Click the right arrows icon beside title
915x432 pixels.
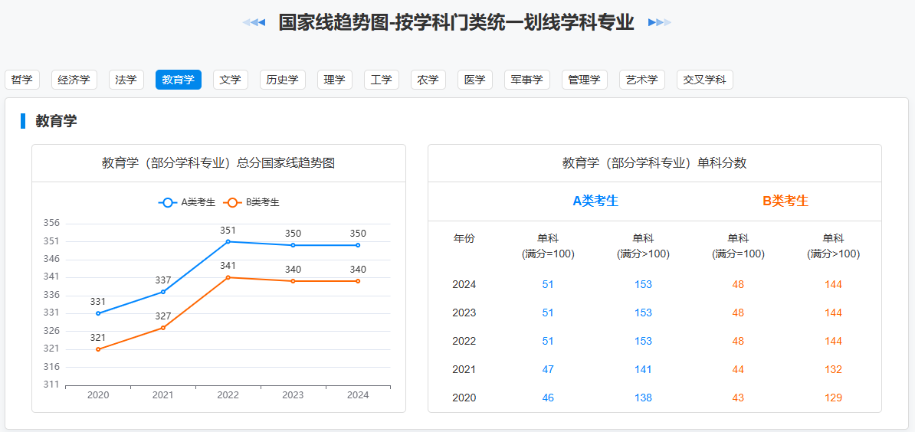pyautogui.click(x=659, y=22)
